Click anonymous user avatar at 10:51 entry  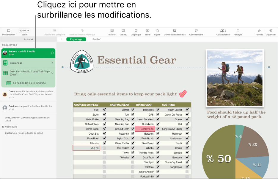coord(5,108)
